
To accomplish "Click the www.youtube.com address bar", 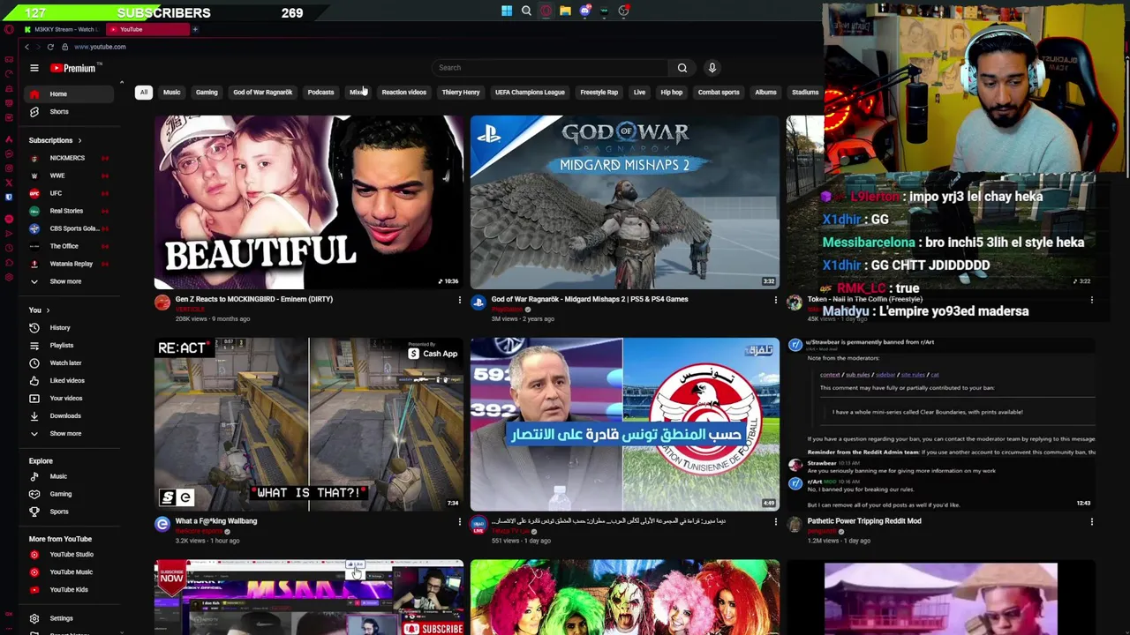I will tap(100, 47).
